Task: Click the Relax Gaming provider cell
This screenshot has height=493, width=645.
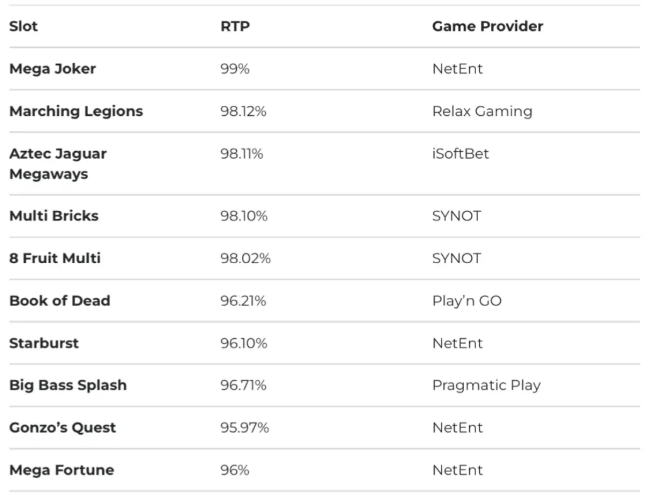Action: [482, 111]
